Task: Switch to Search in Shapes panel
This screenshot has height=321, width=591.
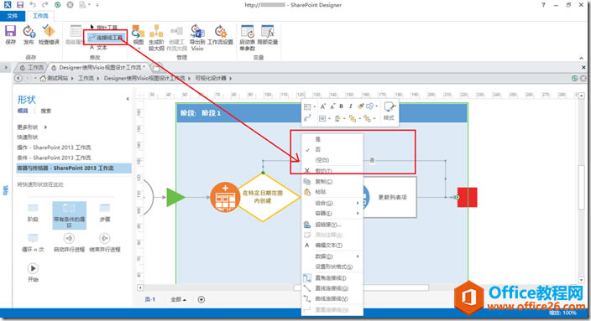Action: point(46,111)
